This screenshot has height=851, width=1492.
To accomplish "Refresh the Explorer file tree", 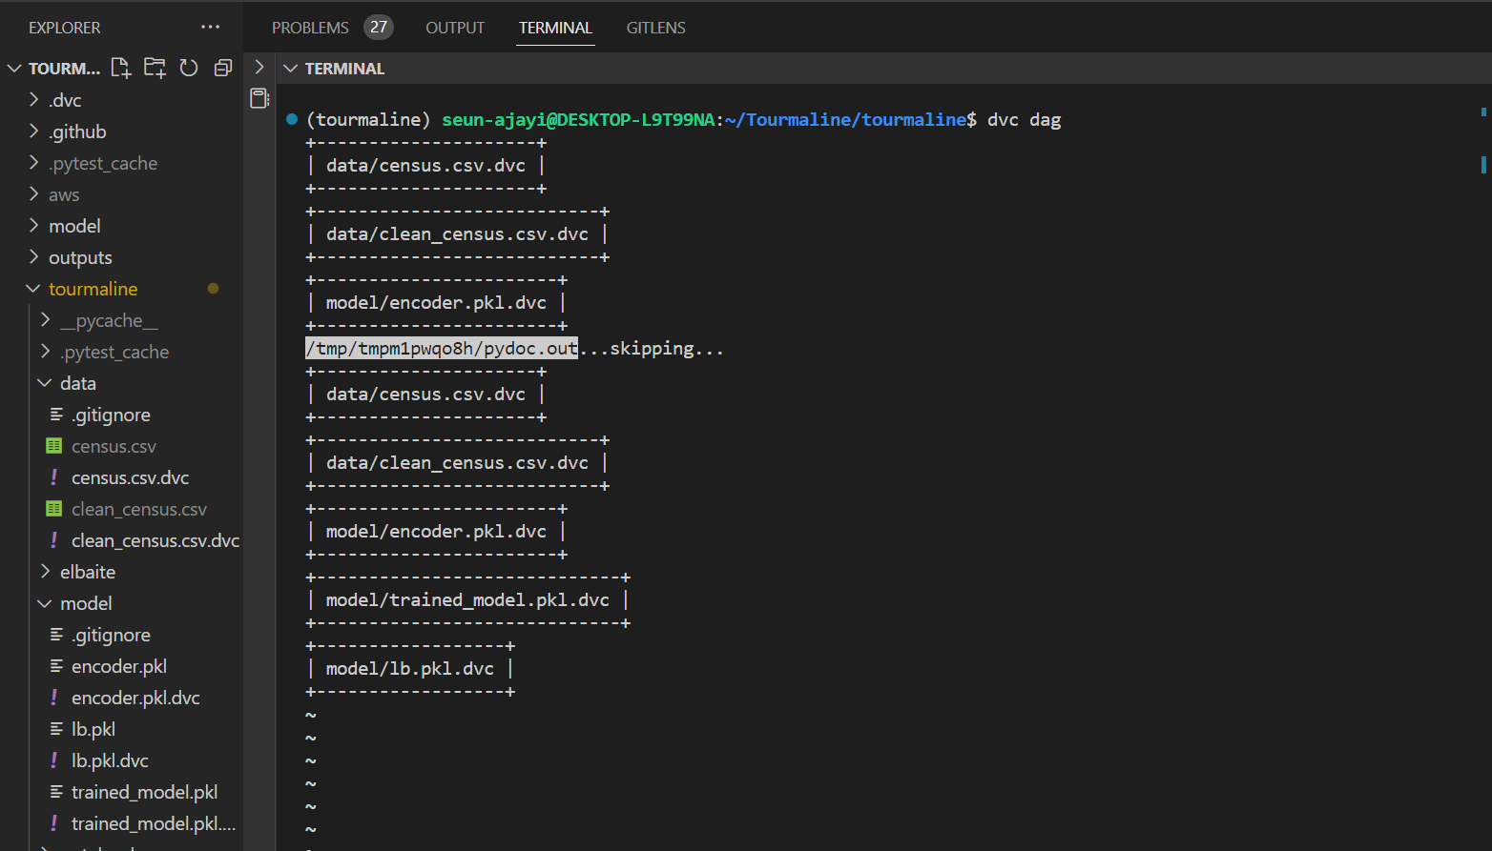I will 189,68.
